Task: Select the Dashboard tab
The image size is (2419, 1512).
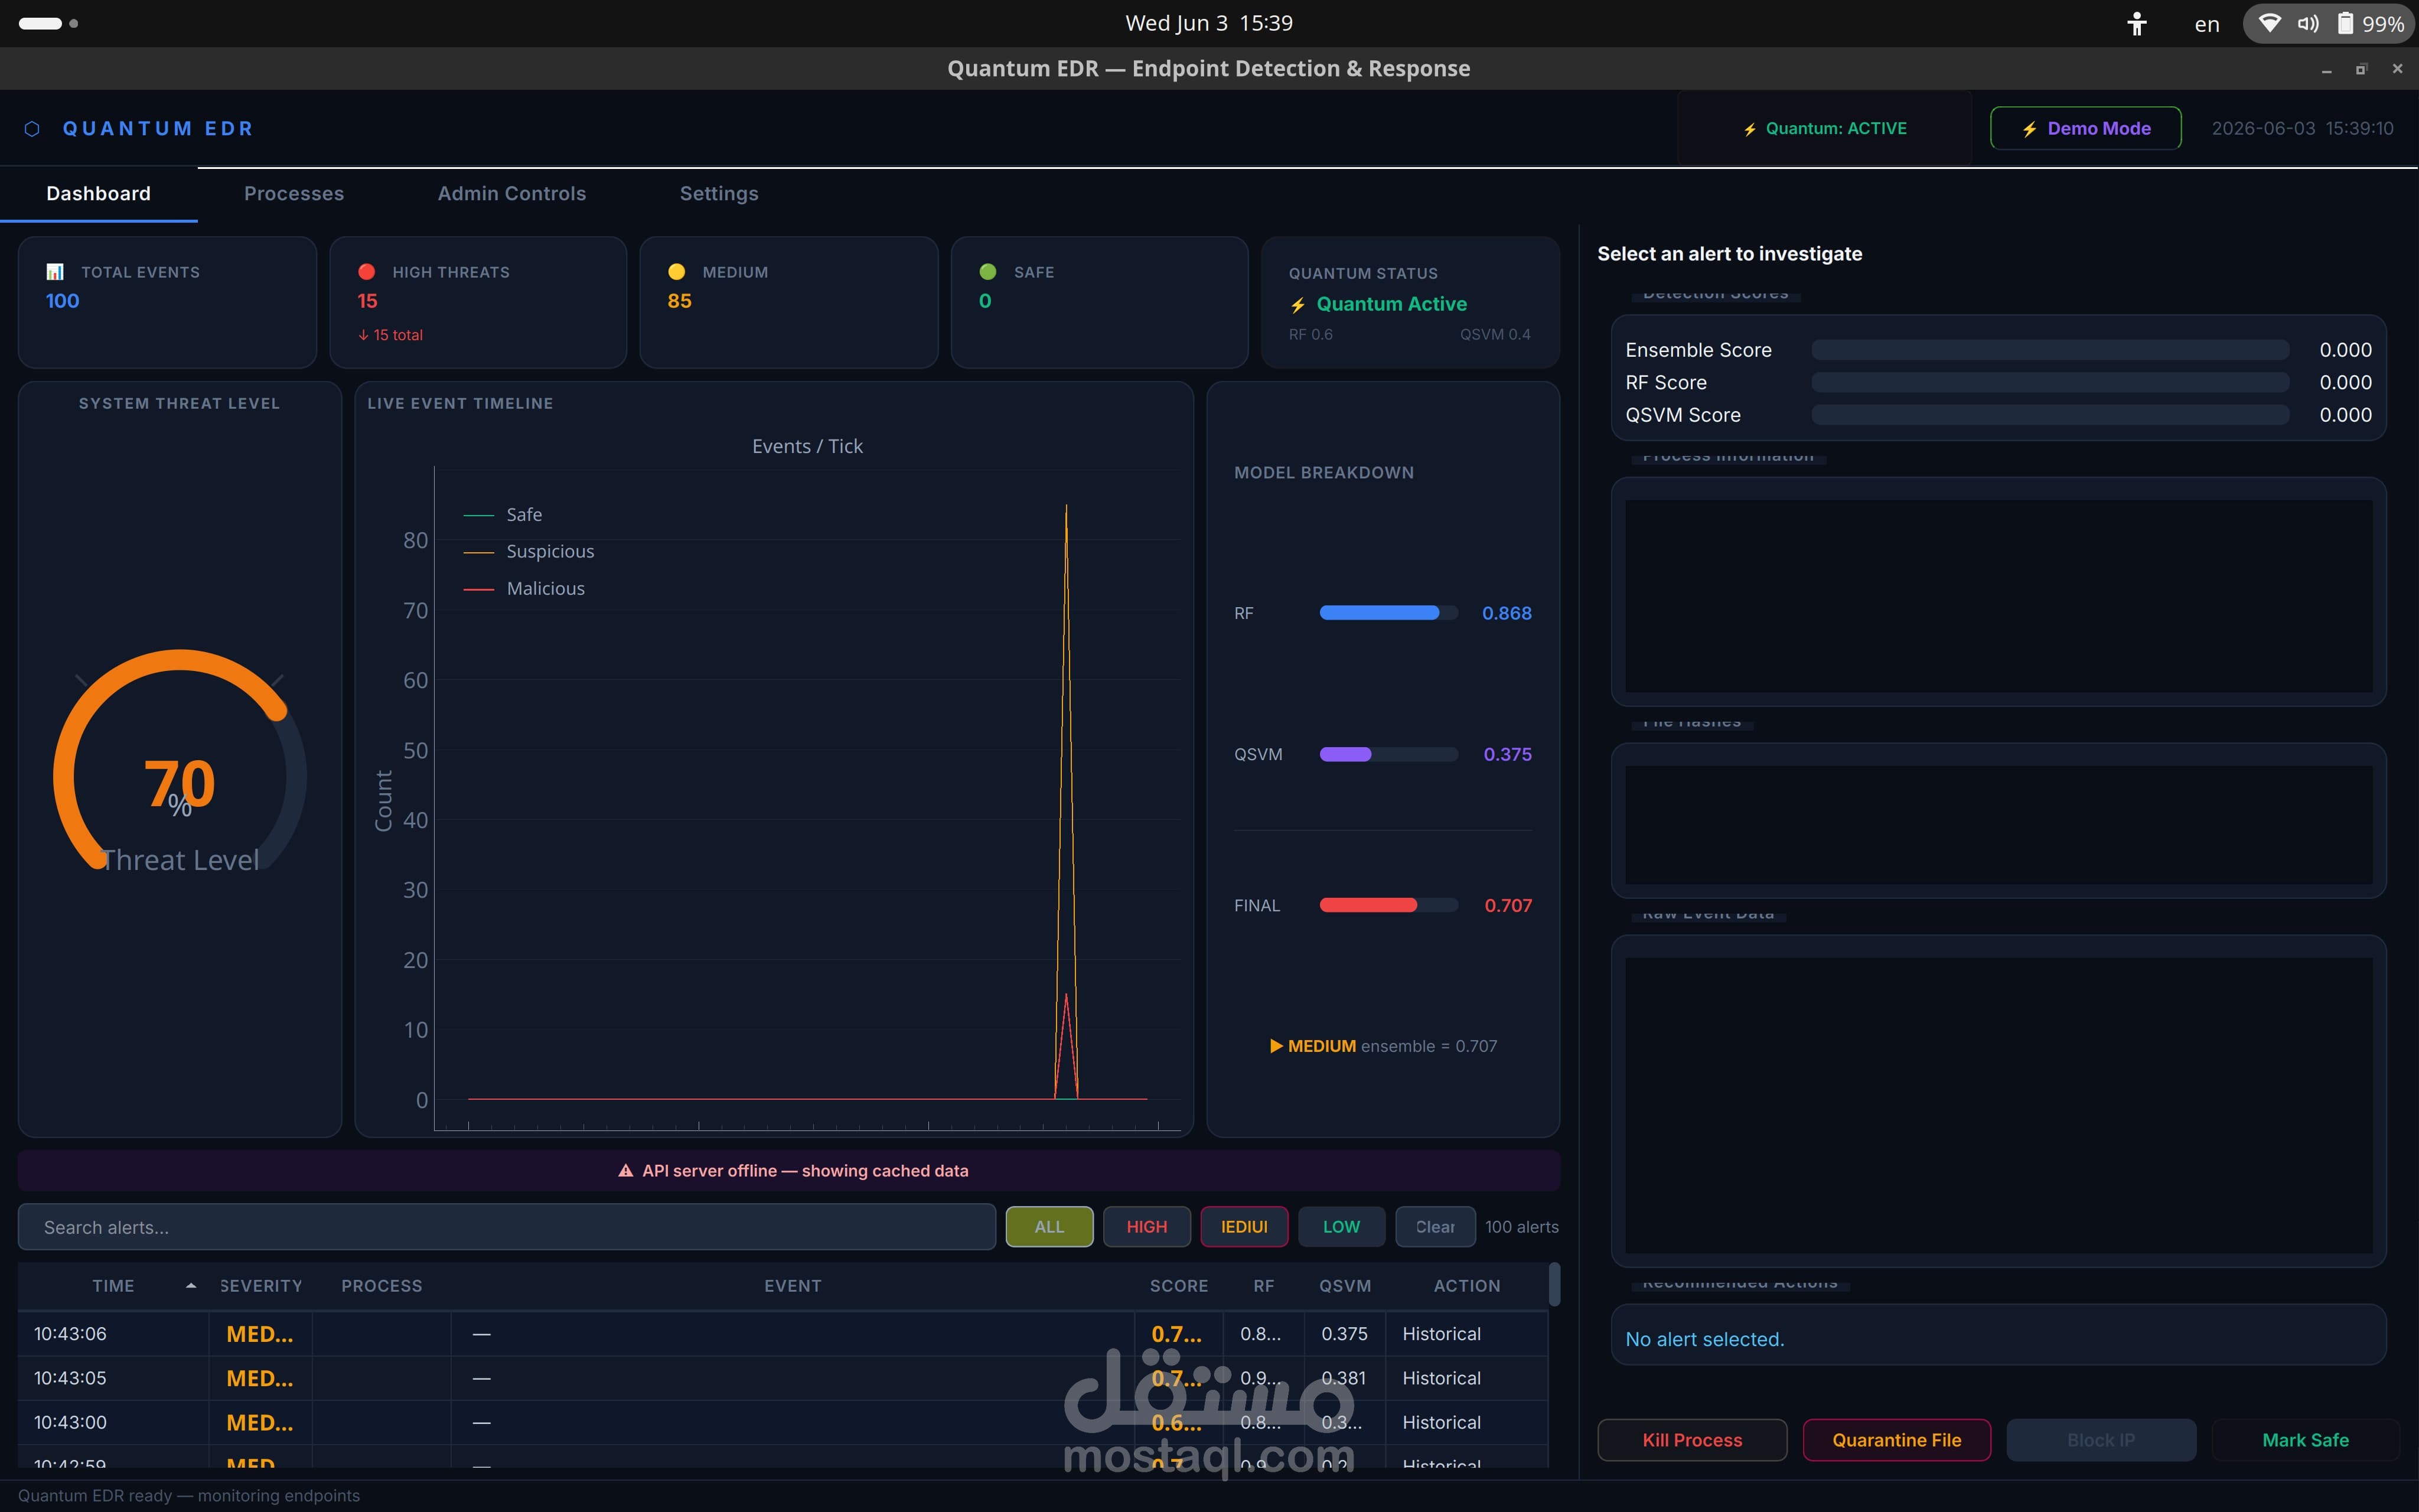Action: [x=98, y=194]
